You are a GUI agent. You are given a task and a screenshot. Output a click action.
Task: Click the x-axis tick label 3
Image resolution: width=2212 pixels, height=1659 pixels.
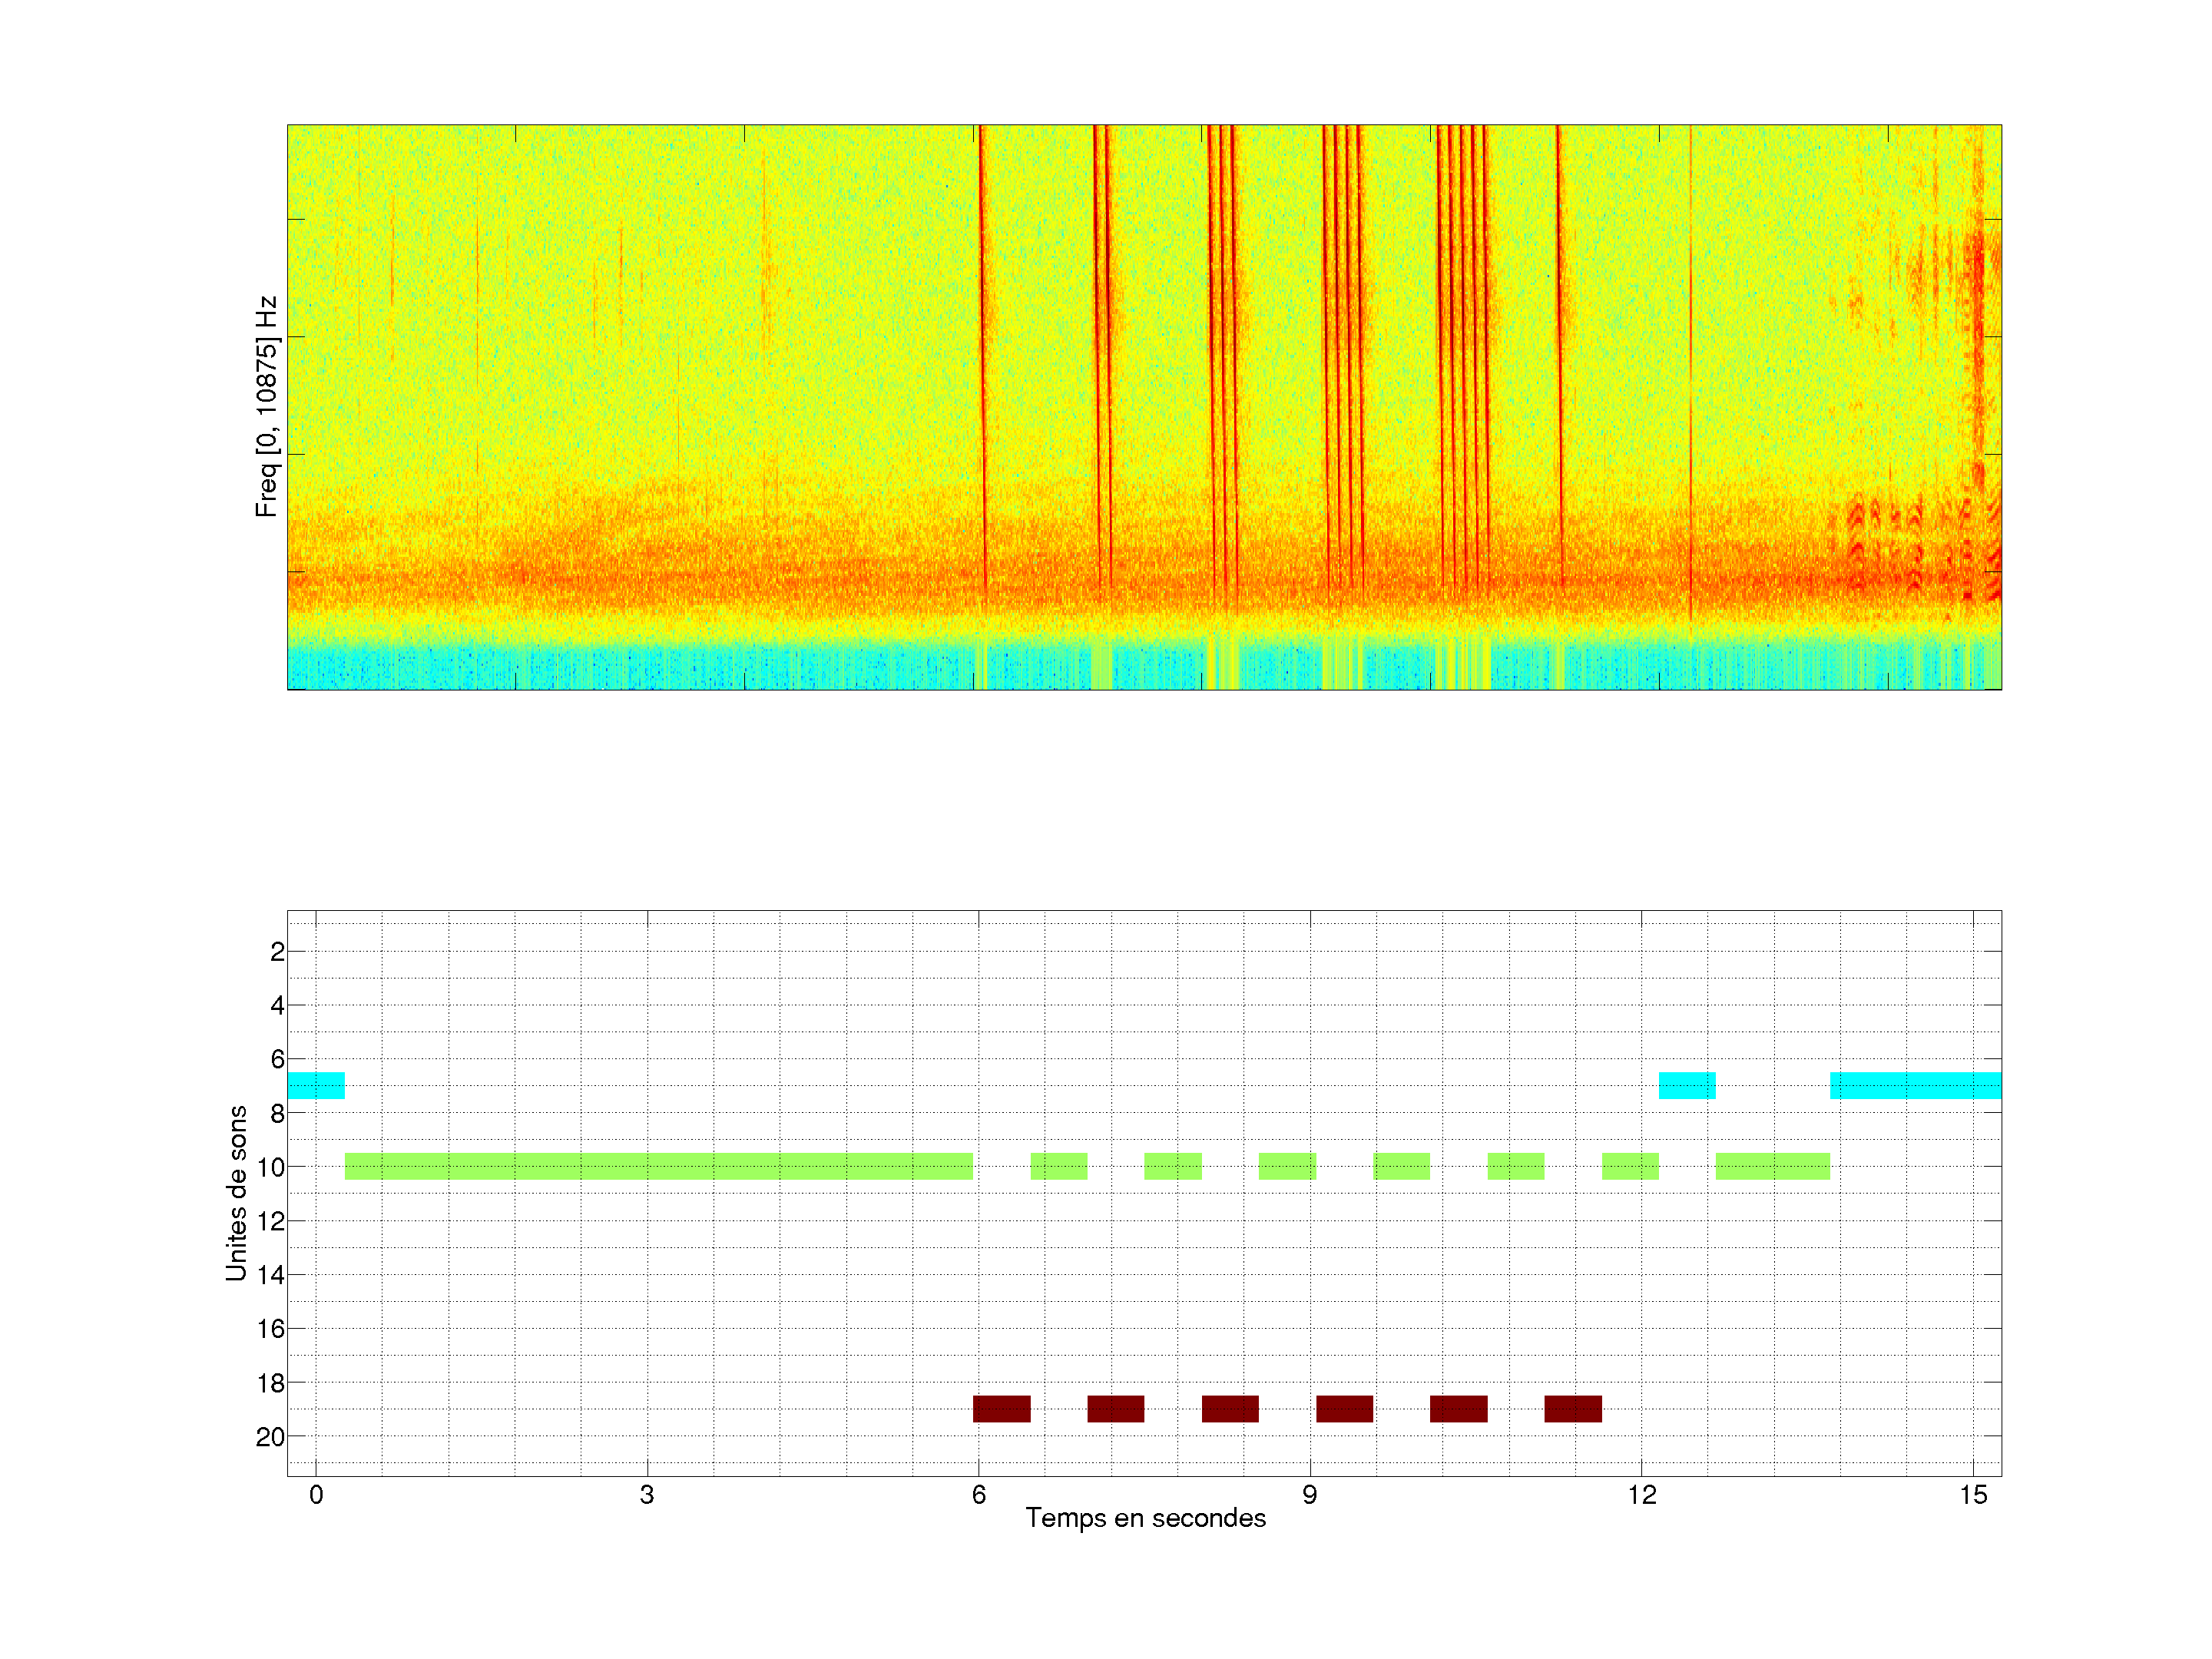point(647,1495)
